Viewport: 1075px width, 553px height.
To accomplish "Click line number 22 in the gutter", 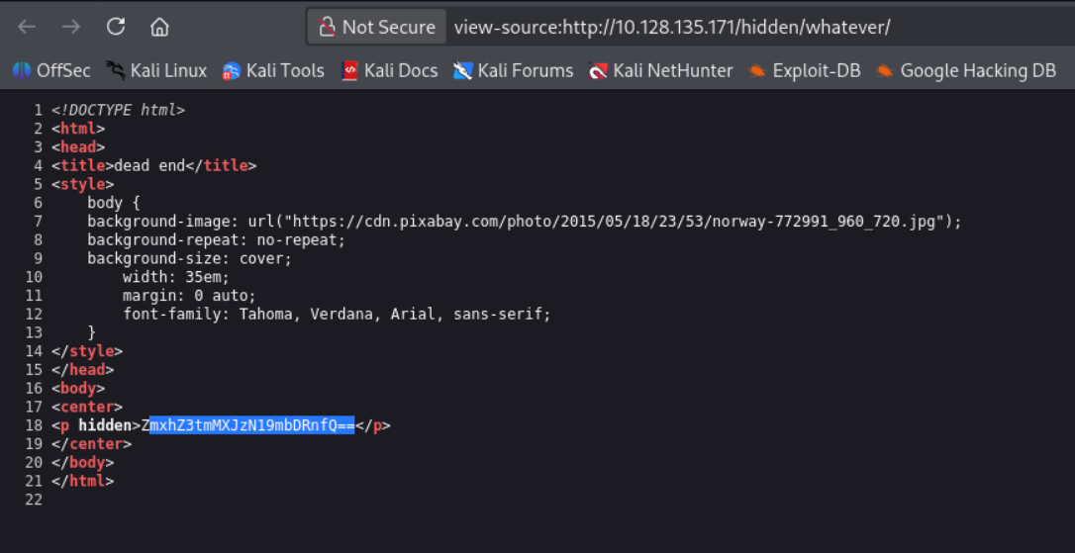I will (34, 499).
